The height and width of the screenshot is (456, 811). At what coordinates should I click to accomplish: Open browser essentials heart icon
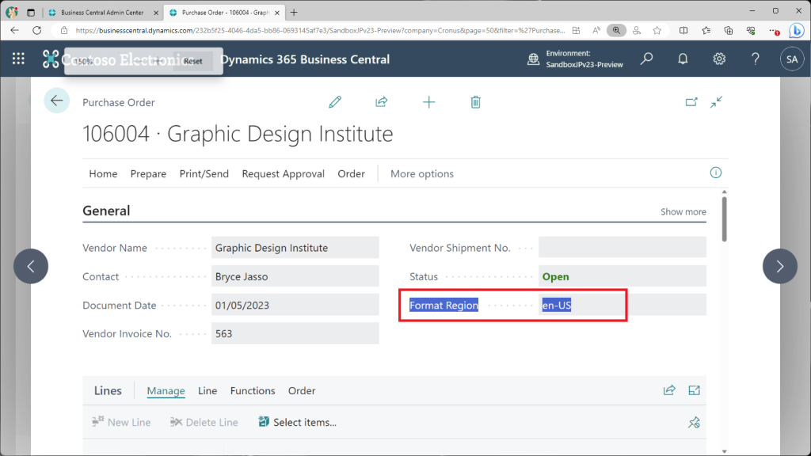pos(751,31)
